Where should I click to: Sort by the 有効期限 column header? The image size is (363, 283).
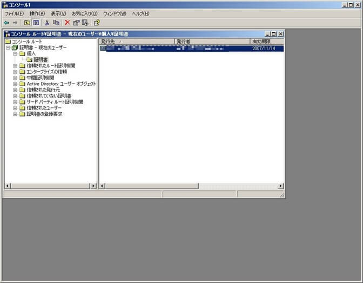tap(265, 42)
